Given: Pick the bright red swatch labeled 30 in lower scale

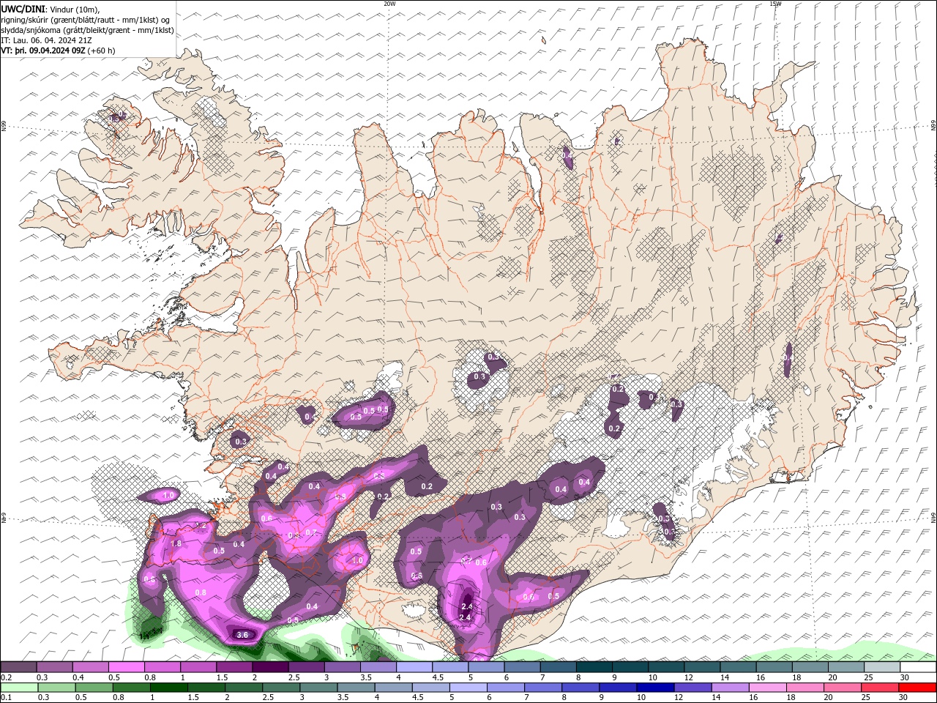Looking at the screenshot, I should (918, 688).
